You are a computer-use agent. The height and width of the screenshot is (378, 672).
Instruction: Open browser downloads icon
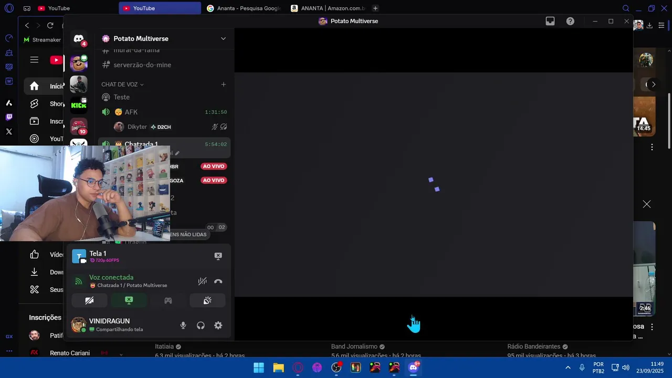(x=649, y=25)
